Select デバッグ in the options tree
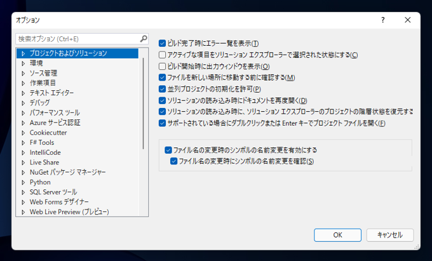The height and width of the screenshot is (261, 432). [39, 103]
